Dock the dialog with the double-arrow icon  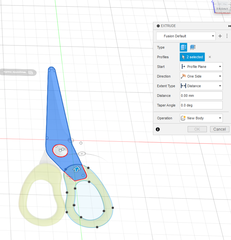(x=229, y=26)
